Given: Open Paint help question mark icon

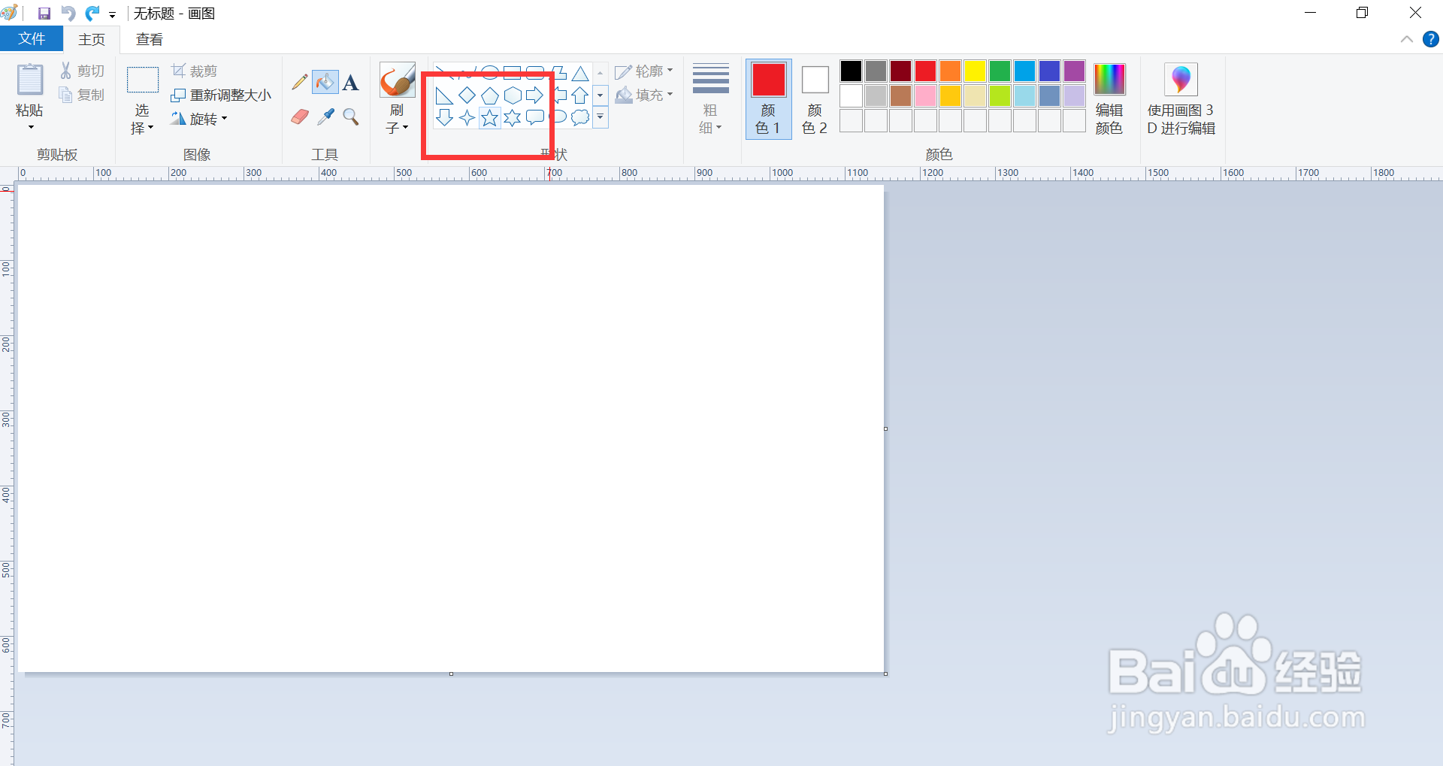Looking at the screenshot, I should [x=1431, y=39].
